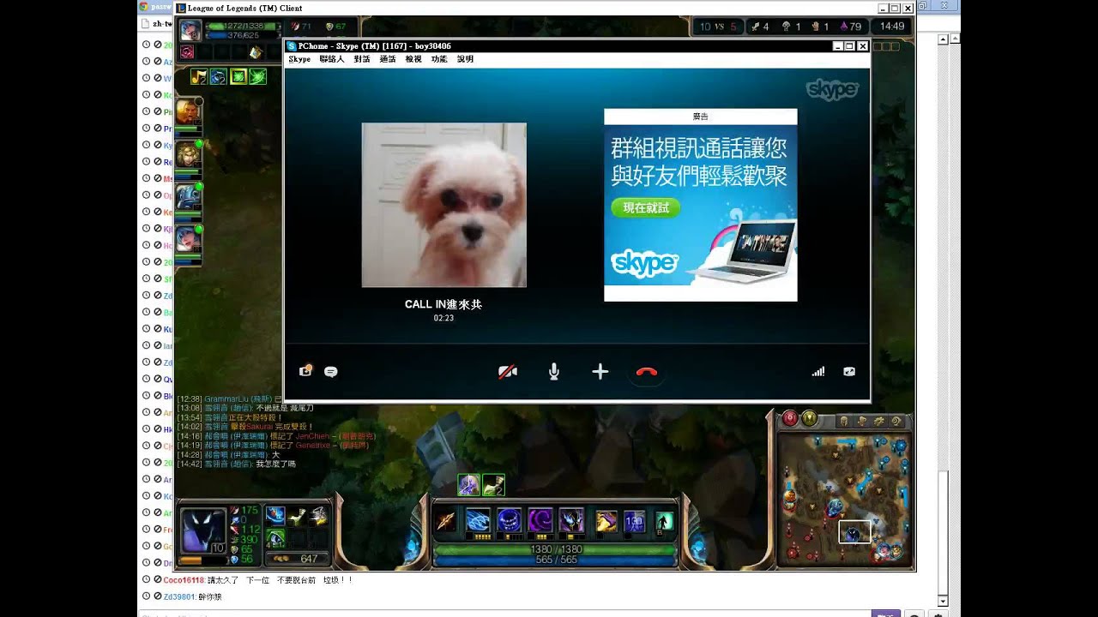Screen dimensions: 1098x617
Task: Open the 聯絡人 menu in Skype
Action: click(332, 60)
